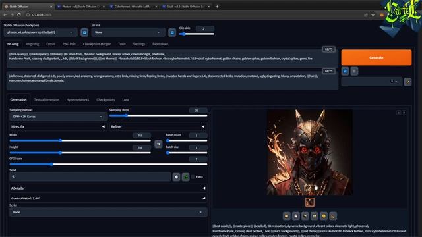Image resolution: width=422 pixels, height=237 pixels.
Task: Select the generated image thumbnail below preview
Action: 309,202
